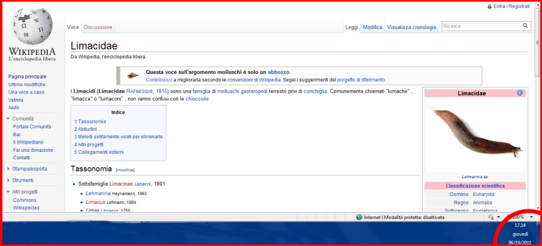Collapse the Comunità sidebar section
The height and width of the screenshot is (246, 542).
point(8,119)
